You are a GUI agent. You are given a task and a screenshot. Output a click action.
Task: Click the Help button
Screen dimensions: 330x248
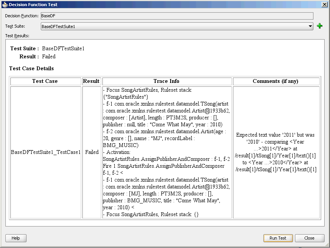[x=16, y=238]
